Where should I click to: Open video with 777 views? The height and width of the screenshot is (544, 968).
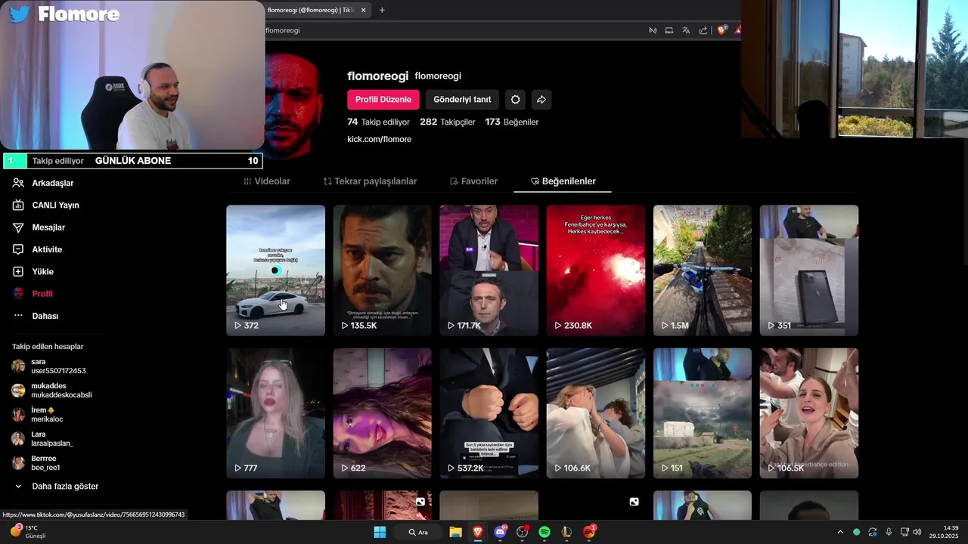pos(275,413)
